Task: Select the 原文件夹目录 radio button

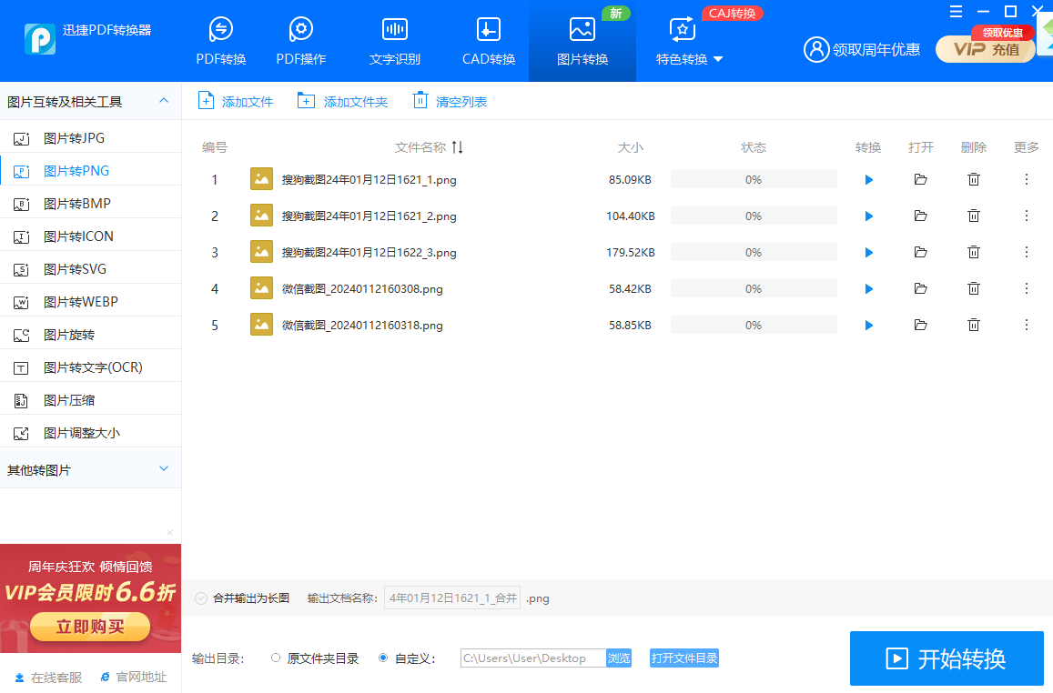Action: point(276,658)
